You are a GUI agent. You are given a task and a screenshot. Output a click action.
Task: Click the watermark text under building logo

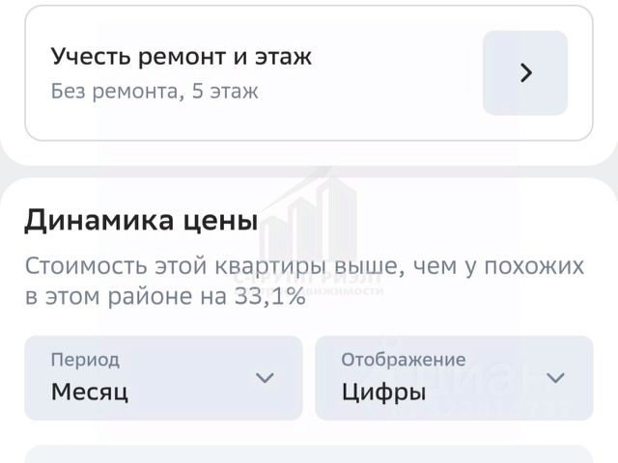[x=309, y=286]
